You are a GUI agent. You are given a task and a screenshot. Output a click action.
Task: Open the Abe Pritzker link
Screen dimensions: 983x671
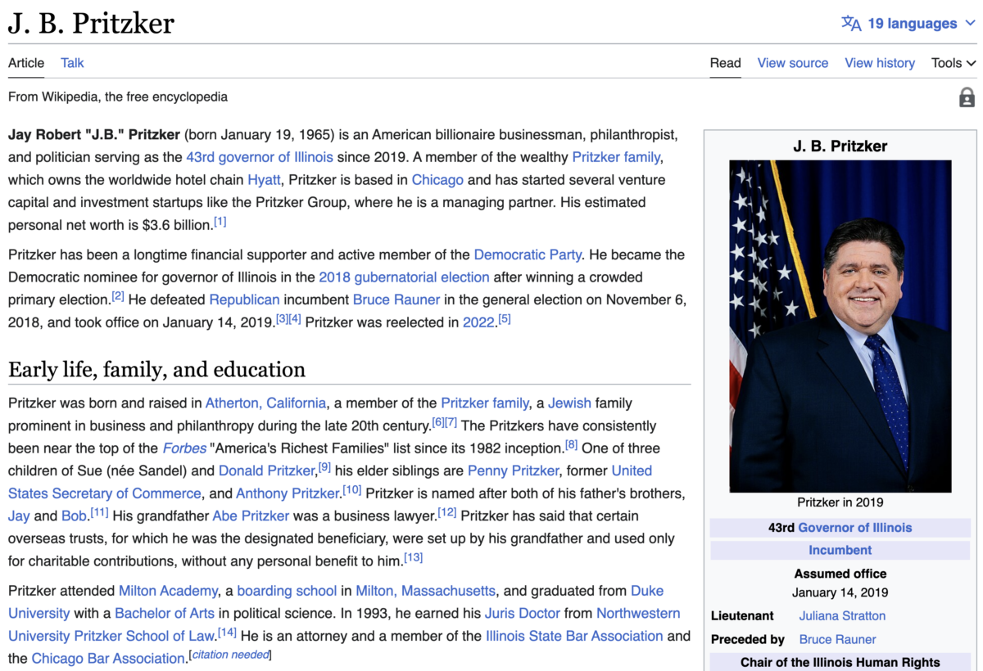coord(251,516)
